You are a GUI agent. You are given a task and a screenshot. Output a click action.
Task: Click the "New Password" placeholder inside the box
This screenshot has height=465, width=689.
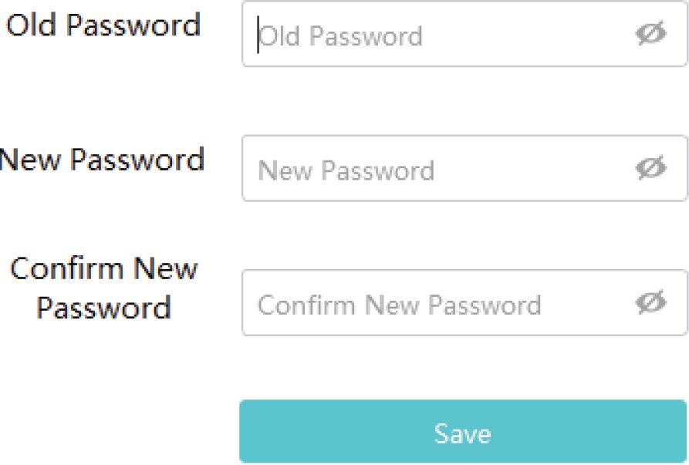tap(346, 170)
